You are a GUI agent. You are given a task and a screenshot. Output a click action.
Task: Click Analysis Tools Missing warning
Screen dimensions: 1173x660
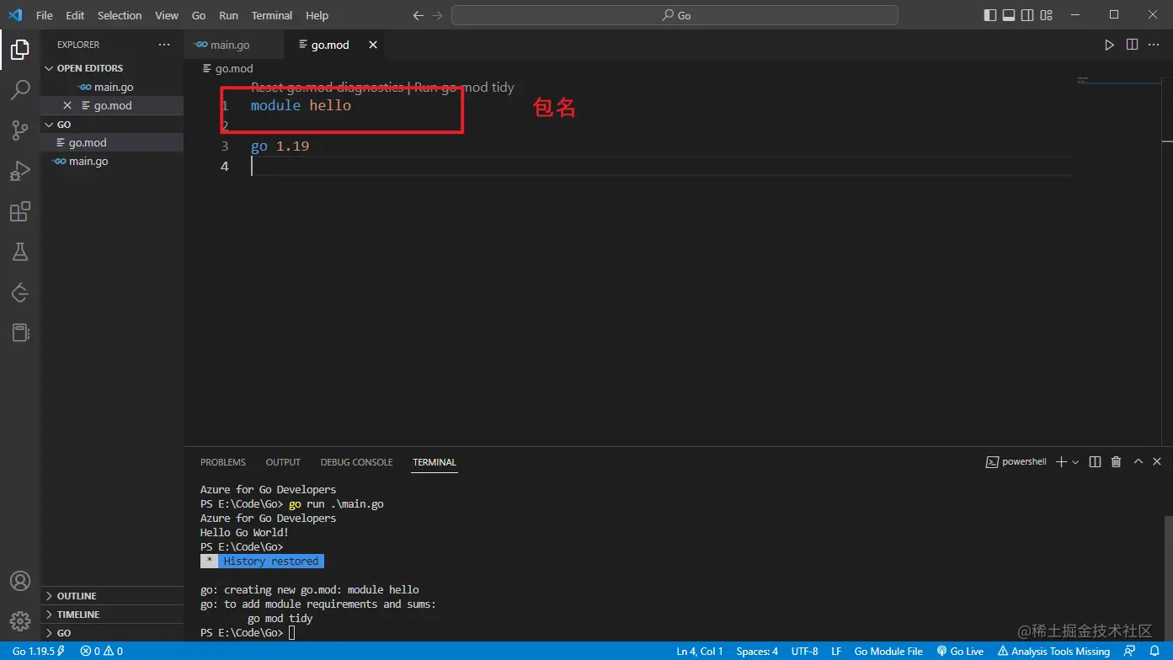click(x=1053, y=652)
